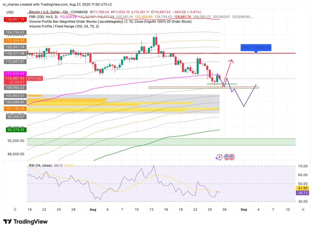Click the TradingView logo at bottom left
The image size is (313, 230).
(25, 221)
